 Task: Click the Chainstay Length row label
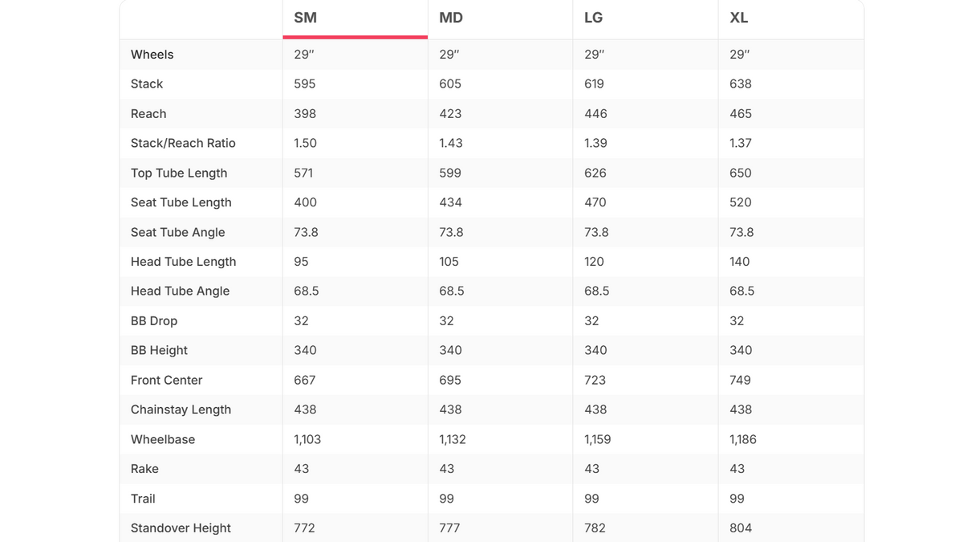[181, 410]
